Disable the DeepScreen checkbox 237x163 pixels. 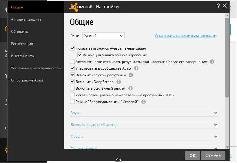pyautogui.click(x=72, y=81)
